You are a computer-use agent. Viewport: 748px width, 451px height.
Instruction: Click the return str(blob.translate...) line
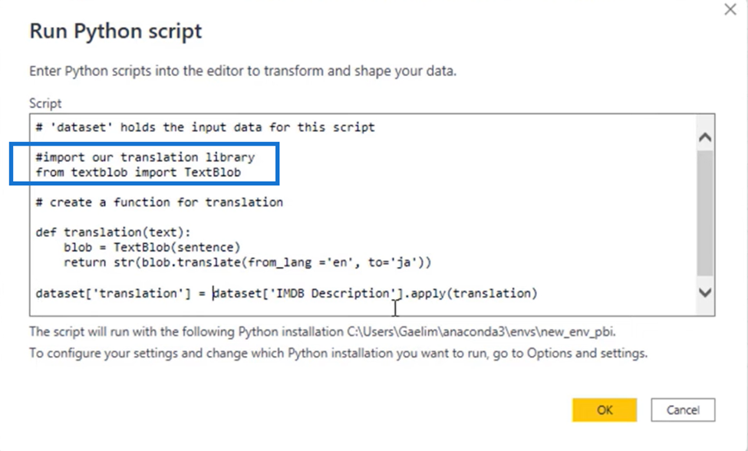click(x=248, y=262)
